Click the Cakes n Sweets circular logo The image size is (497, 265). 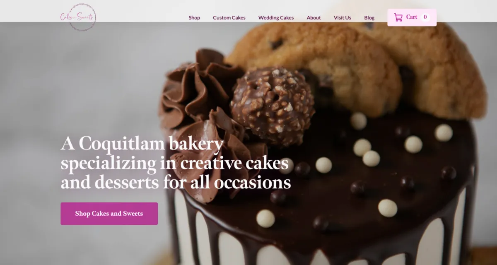pos(78,17)
